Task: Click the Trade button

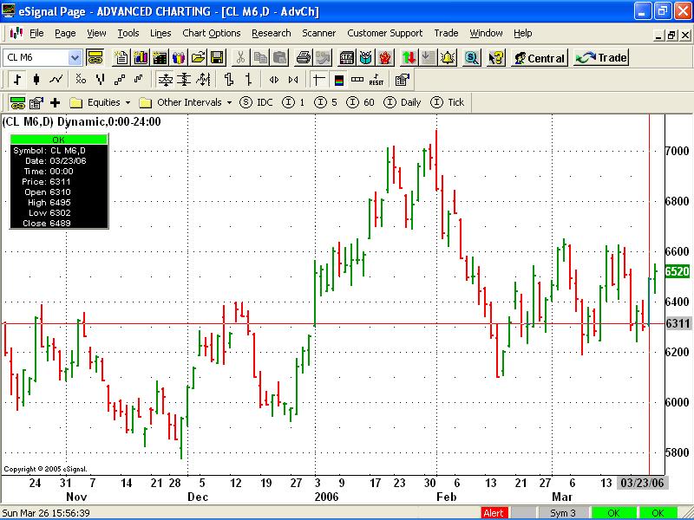Action: pyautogui.click(x=600, y=58)
